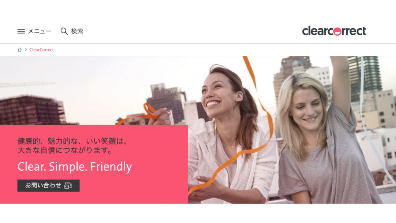Open the hamburger menu icon

(x=21, y=31)
